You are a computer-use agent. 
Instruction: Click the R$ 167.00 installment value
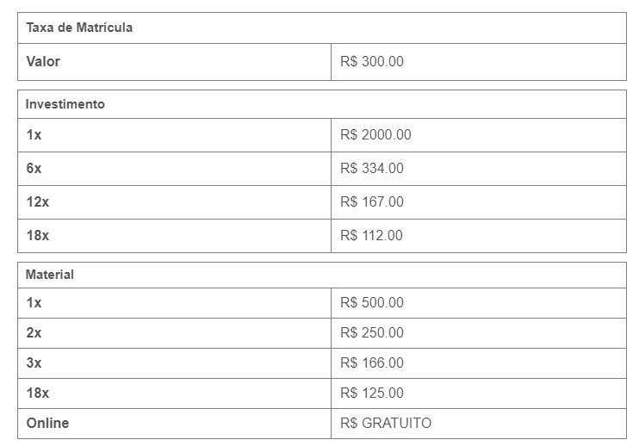[x=372, y=202]
